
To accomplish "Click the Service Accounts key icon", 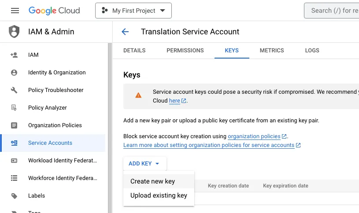I will pos(14,143).
